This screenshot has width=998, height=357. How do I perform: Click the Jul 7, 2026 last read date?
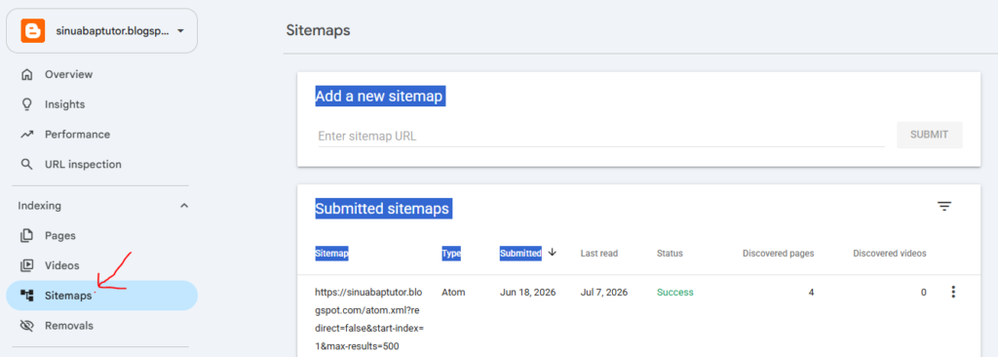pyautogui.click(x=604, y=293)
